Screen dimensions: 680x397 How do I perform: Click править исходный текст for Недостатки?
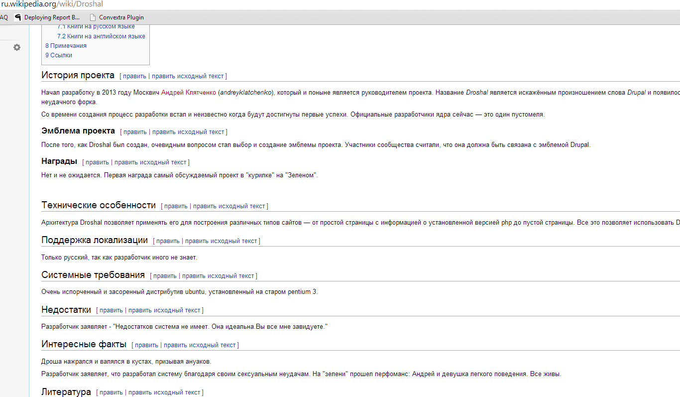[x=164, y=310]
